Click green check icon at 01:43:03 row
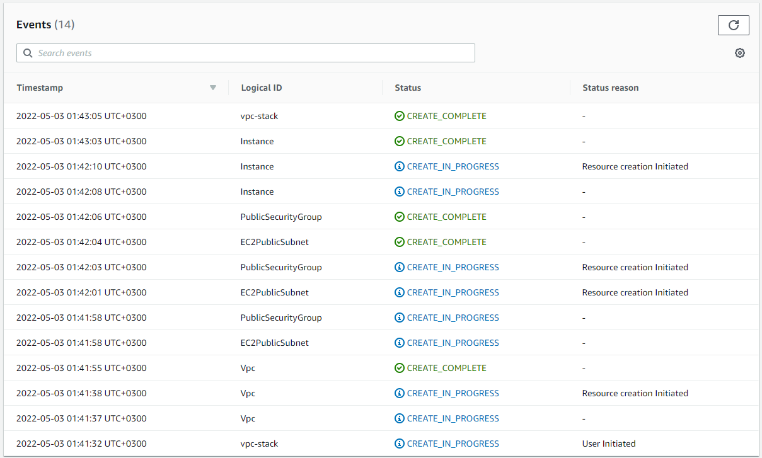The image size is (762, 458). click(x=400, y=141)
